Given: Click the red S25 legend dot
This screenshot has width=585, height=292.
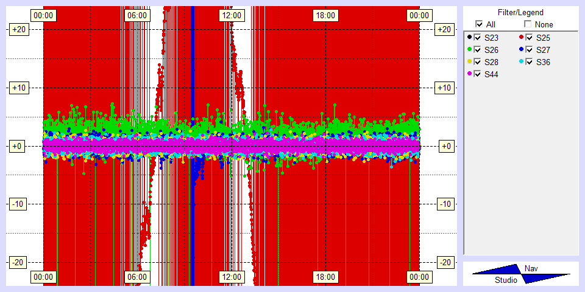Looking at the screenshot, I should [521, 37].
